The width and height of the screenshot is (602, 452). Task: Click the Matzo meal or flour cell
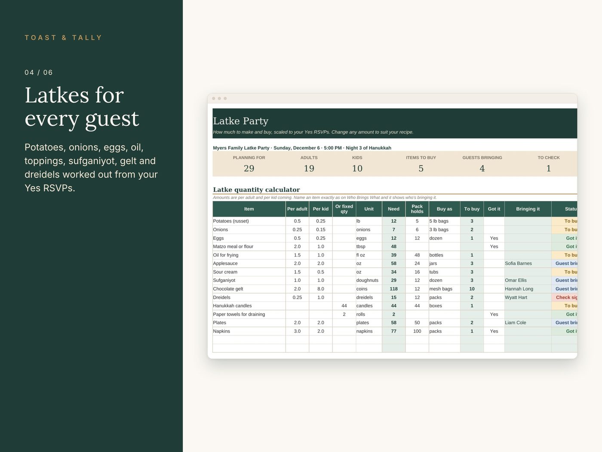click(249, 247)
